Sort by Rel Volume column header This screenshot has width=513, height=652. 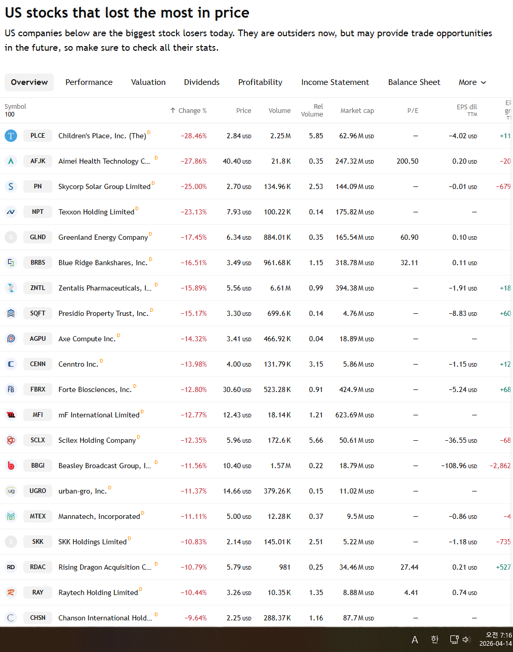(312, 110)
